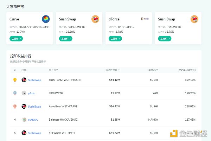Click APY value 18.75%
The width and height of the screenshot is (211, 141).
coord(170,32)
